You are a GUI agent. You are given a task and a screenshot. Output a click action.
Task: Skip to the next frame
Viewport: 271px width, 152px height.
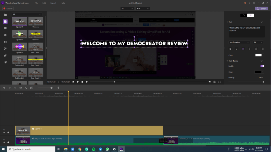87,82
